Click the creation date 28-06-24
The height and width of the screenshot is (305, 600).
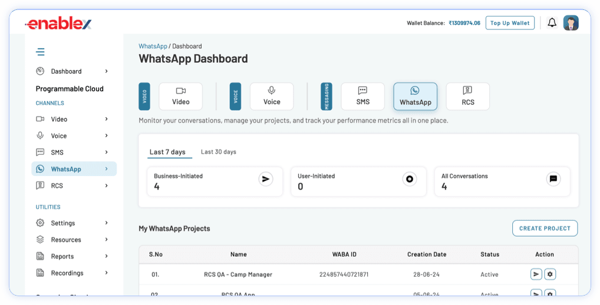(x=426, y=274)
